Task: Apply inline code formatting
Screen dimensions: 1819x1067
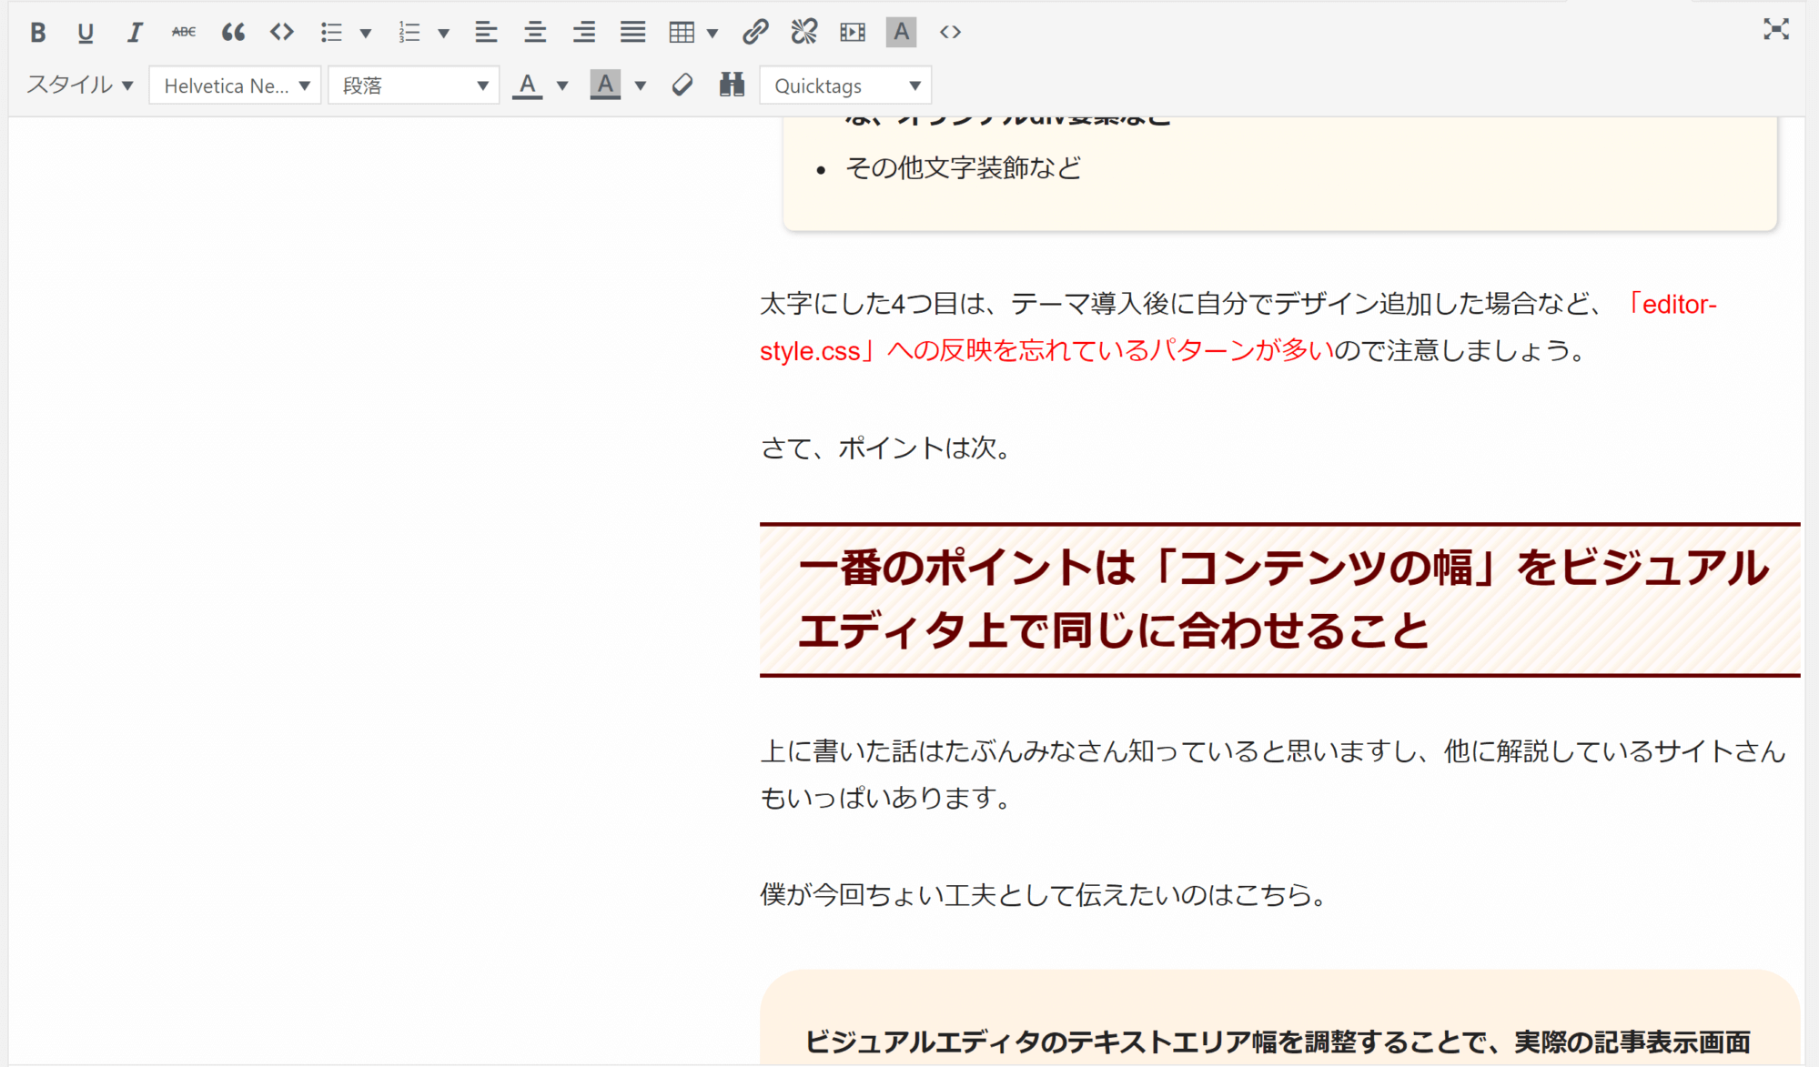Action: point(282,33)
